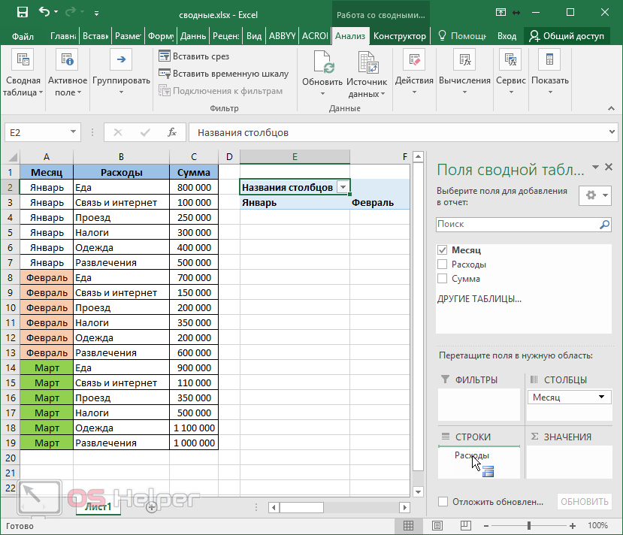Open the Месяц dropdown in СТОЛБЦЫ area
This screenshot has width=623, height=535.
602,397
